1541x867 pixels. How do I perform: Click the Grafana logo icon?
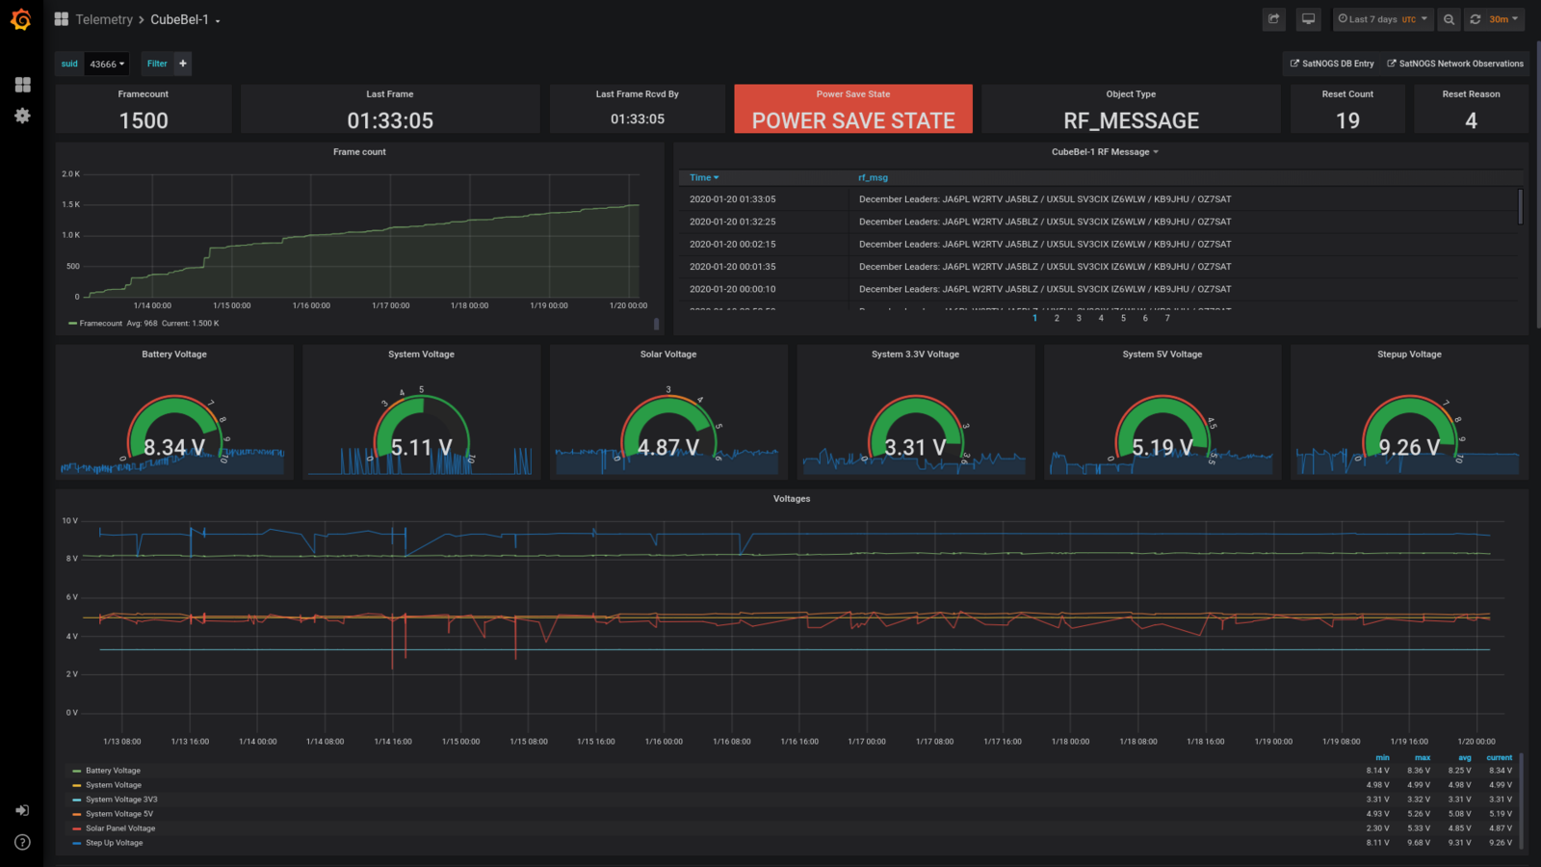tap(21, 19)
